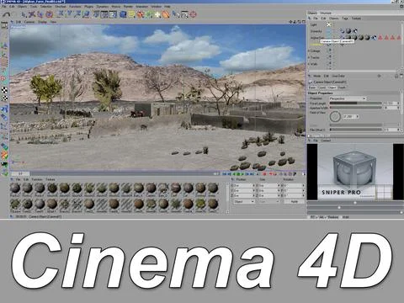Click the yellow spline object icon
This screenshot has height=303, width=404.
coord(131,14)
